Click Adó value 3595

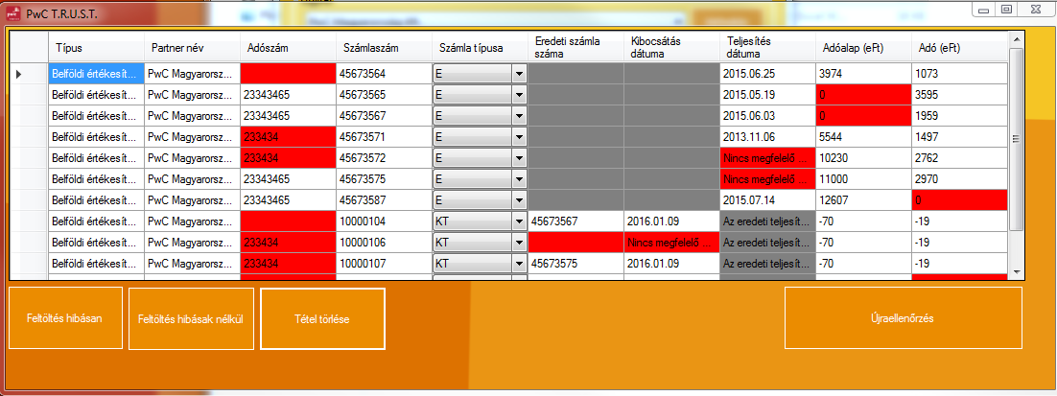[959, 95]
